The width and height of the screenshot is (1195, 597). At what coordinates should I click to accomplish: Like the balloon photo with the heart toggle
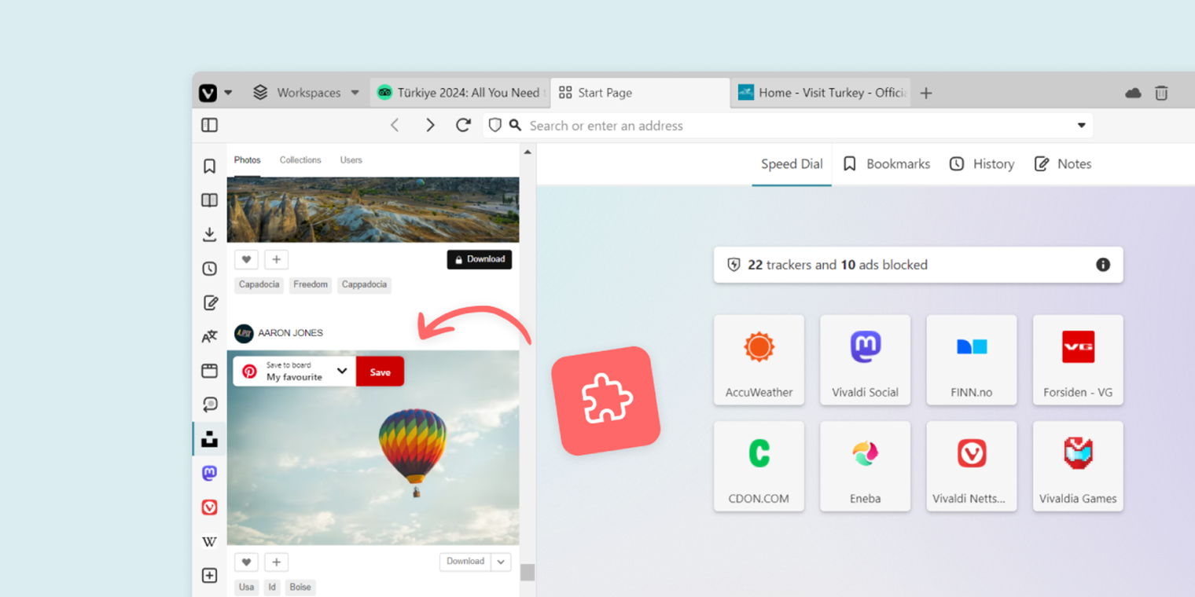(246, 562)
